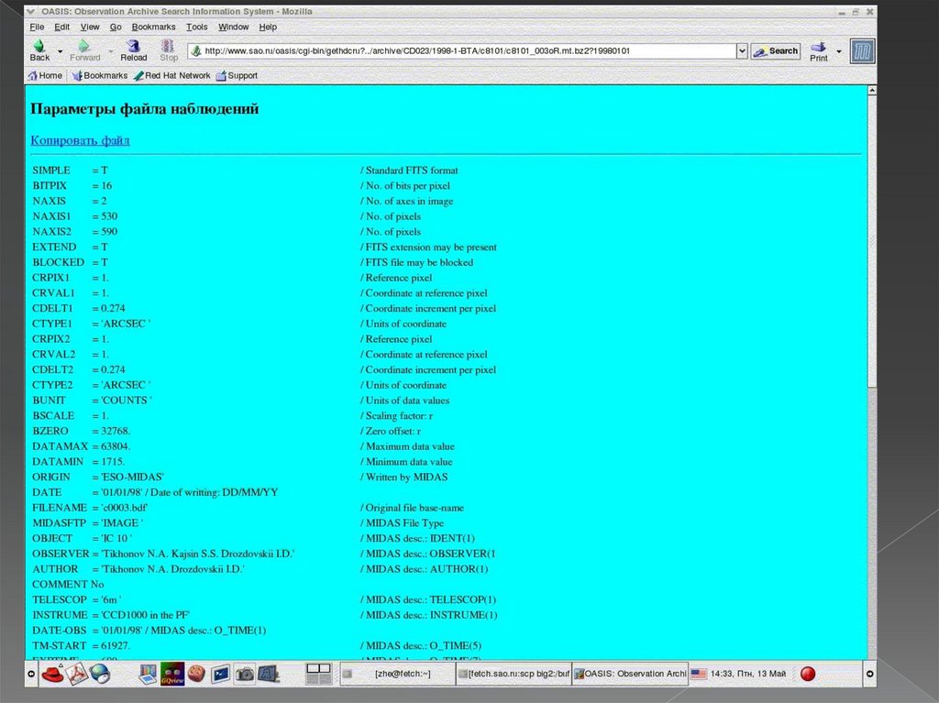
Task: Click the URL address field
Action: (x=469, y=51)
